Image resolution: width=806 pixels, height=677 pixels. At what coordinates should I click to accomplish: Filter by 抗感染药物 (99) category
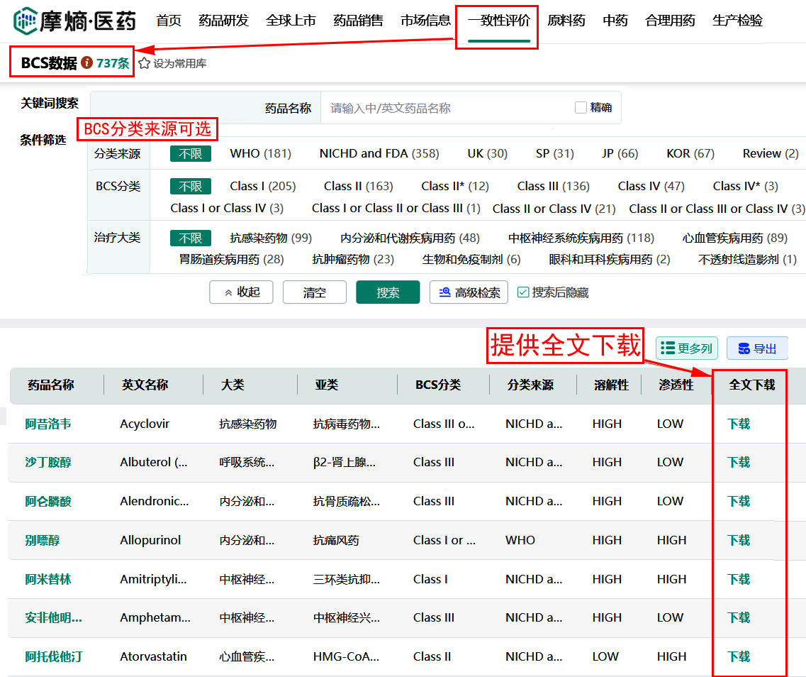(271, 238)
